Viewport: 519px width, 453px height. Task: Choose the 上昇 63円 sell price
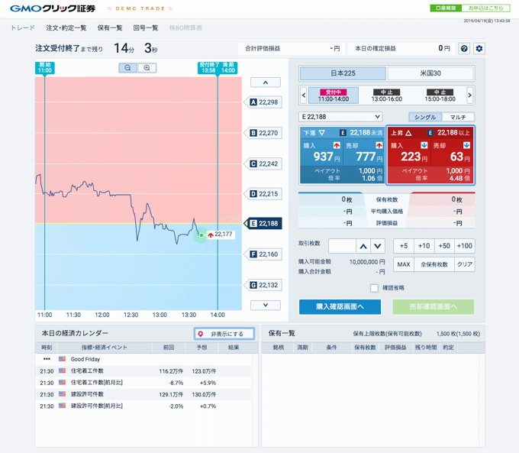[452, 153]
